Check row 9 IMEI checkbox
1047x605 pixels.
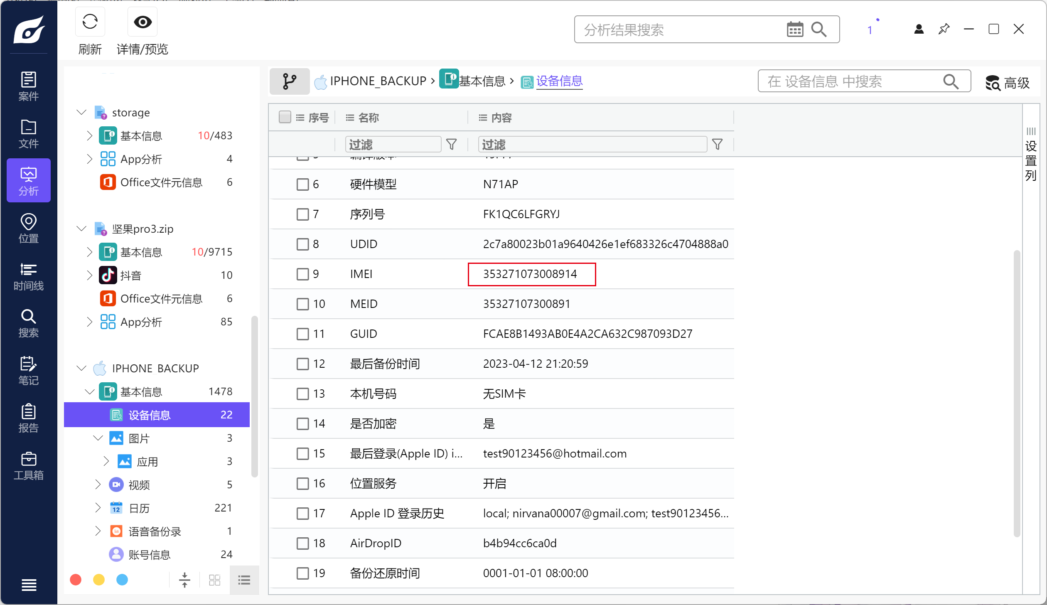click(302, 274)
